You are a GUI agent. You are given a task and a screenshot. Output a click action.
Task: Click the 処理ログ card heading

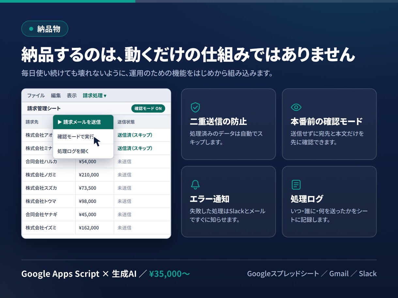pos(307,199)
